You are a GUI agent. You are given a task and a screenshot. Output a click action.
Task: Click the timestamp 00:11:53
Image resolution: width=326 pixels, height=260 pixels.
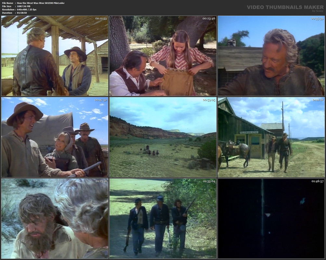click(101, 19)
